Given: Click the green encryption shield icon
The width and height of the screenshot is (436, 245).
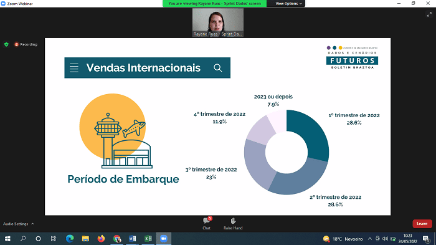Looking at the screenshot, I should [6, 44].
